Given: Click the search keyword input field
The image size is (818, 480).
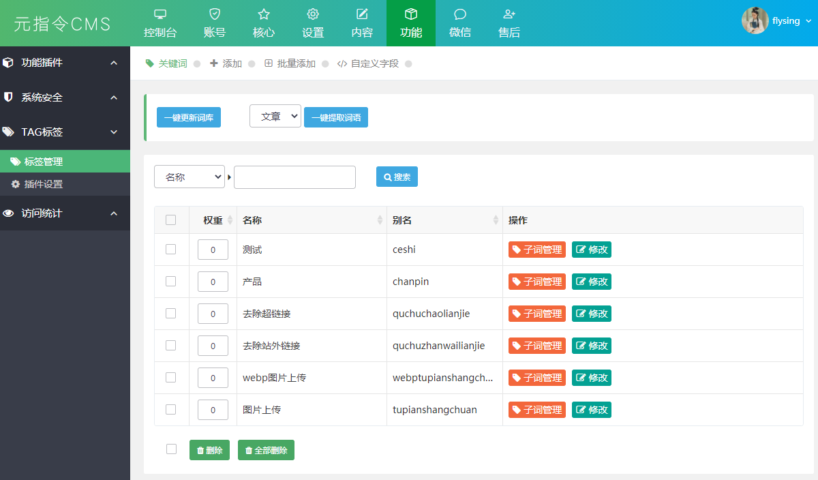Looking at the screenshot, I should tap(294, 177).
